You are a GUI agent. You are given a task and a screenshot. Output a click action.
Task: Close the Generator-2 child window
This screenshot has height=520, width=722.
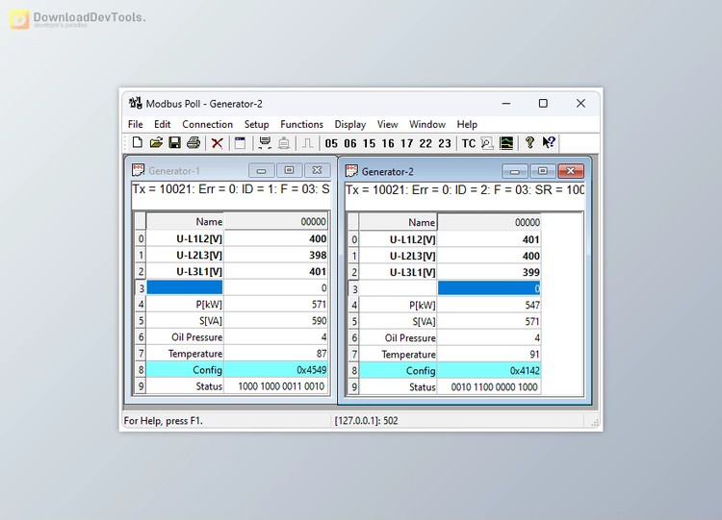(x=571, y=171)
